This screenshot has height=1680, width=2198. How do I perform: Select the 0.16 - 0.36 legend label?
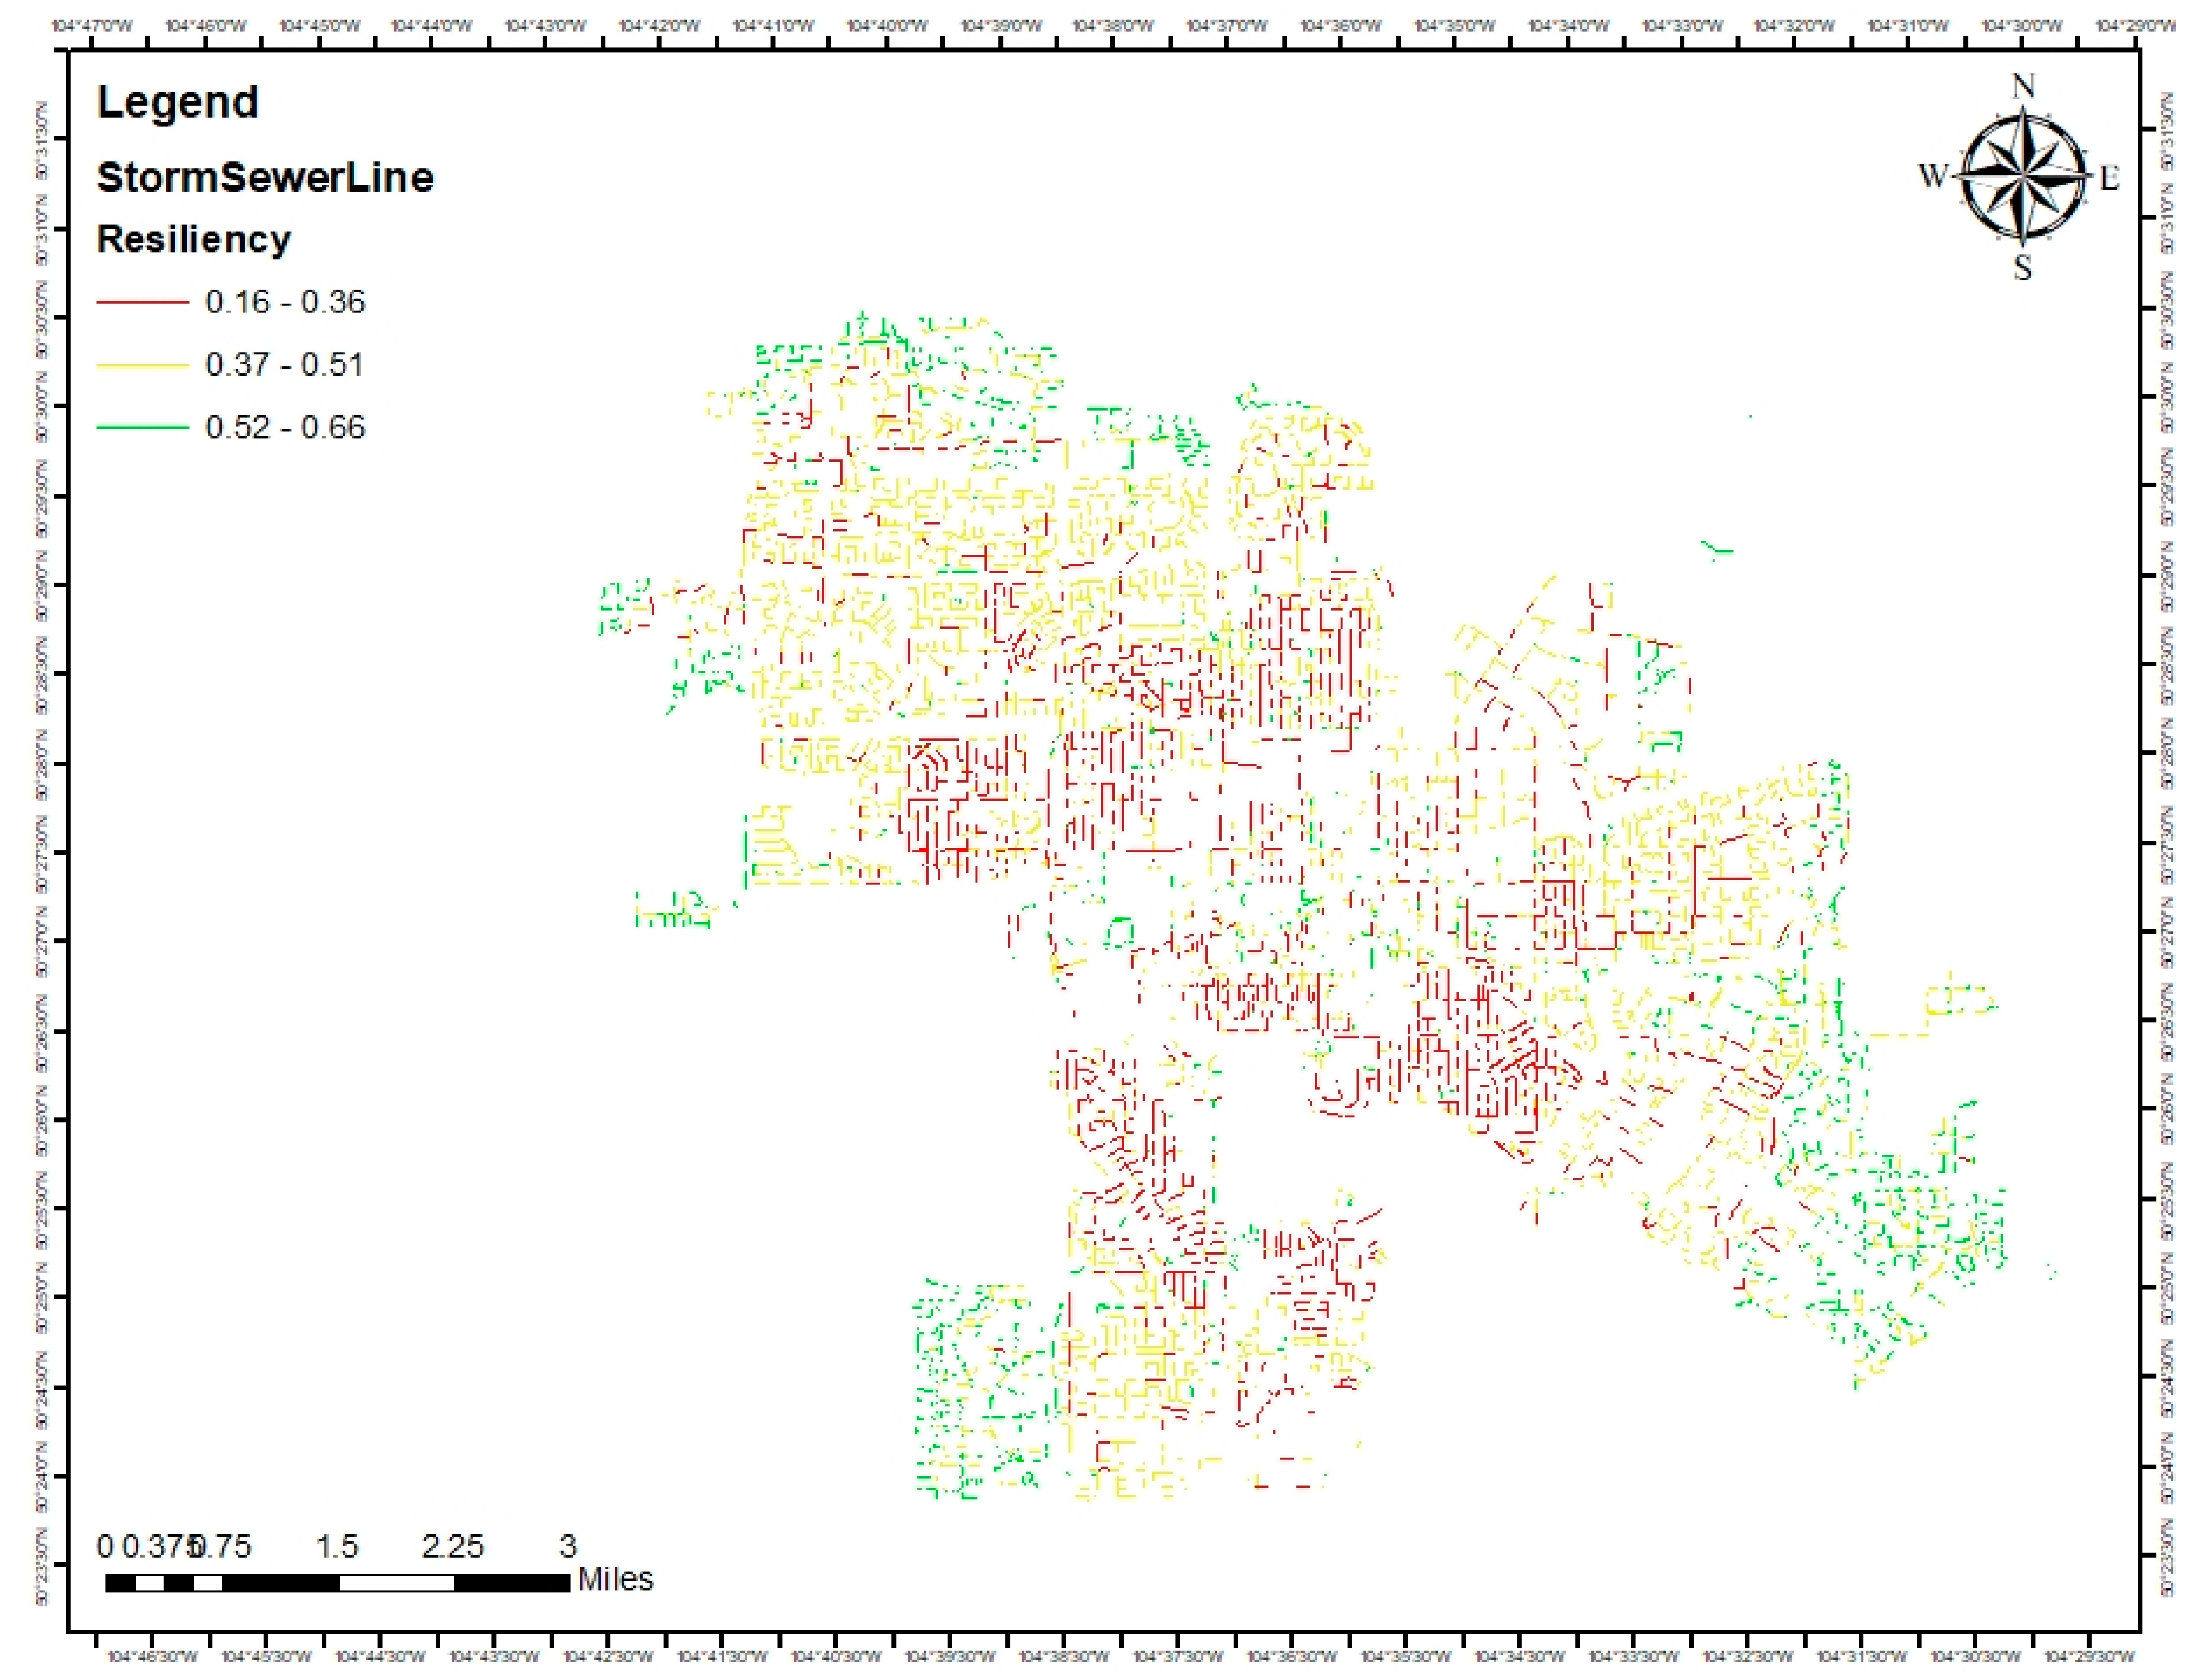click(x=285, y=302)
